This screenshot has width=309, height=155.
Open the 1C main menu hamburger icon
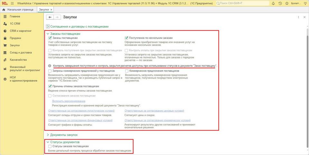coord(12,3)
